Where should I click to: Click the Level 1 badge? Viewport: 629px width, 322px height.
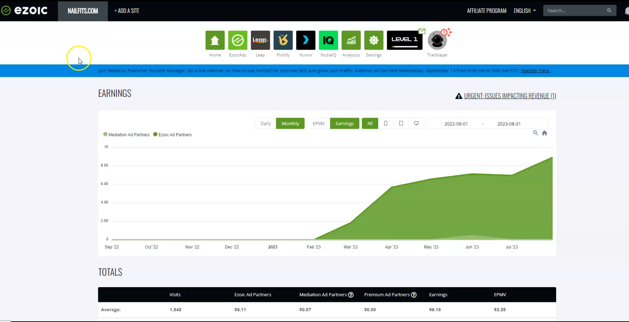click(405, 40)
